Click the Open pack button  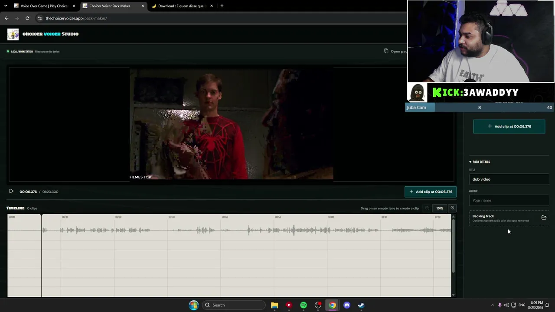396,51
